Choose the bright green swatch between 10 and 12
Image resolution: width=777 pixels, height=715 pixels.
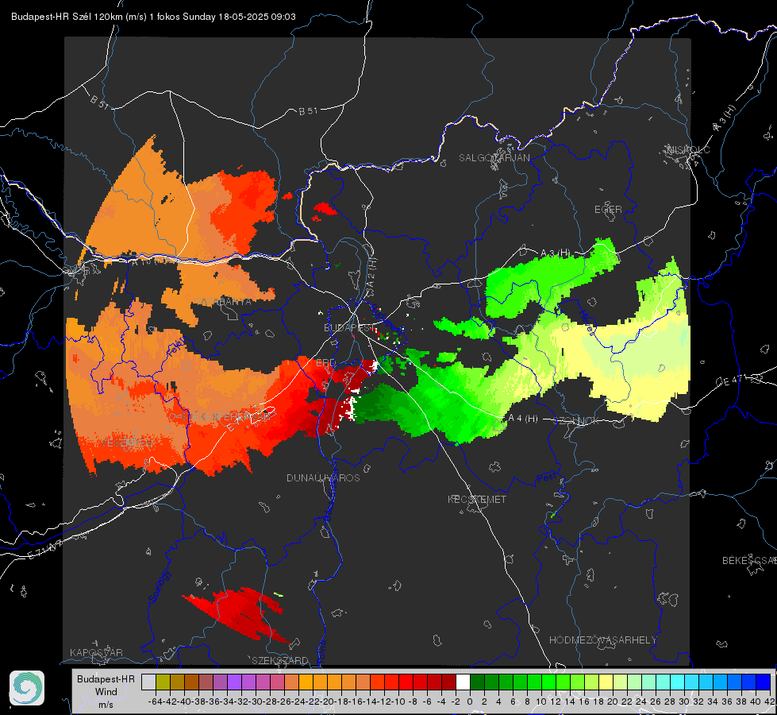point(548,682)
